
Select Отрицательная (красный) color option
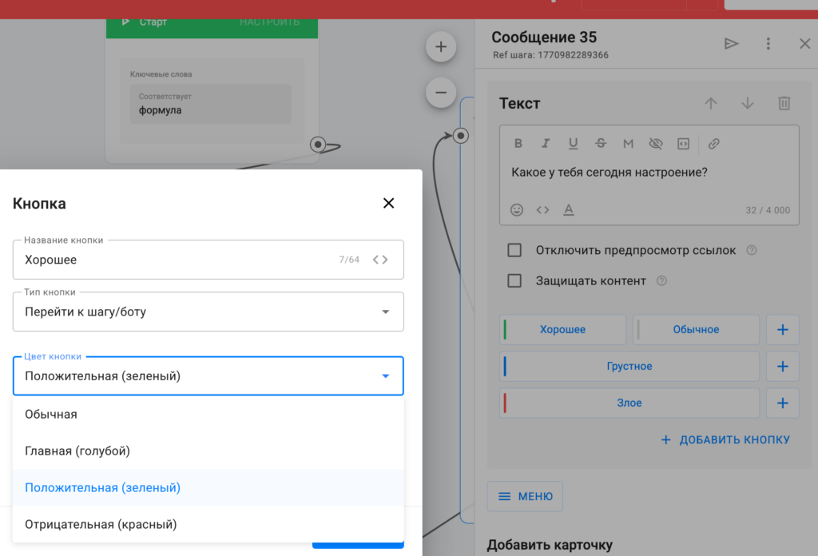click(x=101, y=524)
